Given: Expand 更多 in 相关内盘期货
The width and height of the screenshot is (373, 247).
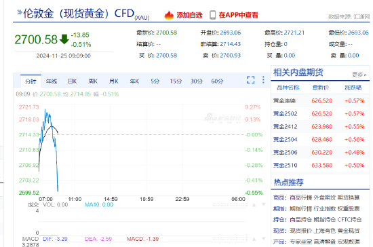Looking at the screenshot, I should coord(359,75).
